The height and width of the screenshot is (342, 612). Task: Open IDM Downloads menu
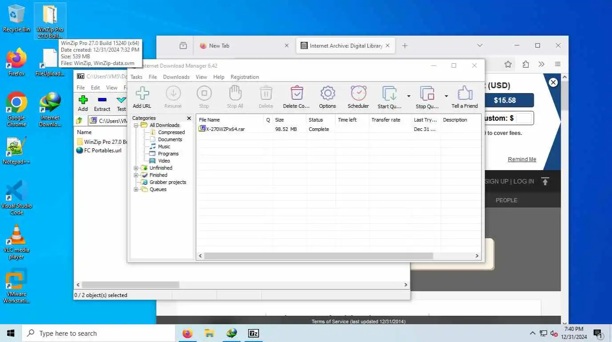176,77
